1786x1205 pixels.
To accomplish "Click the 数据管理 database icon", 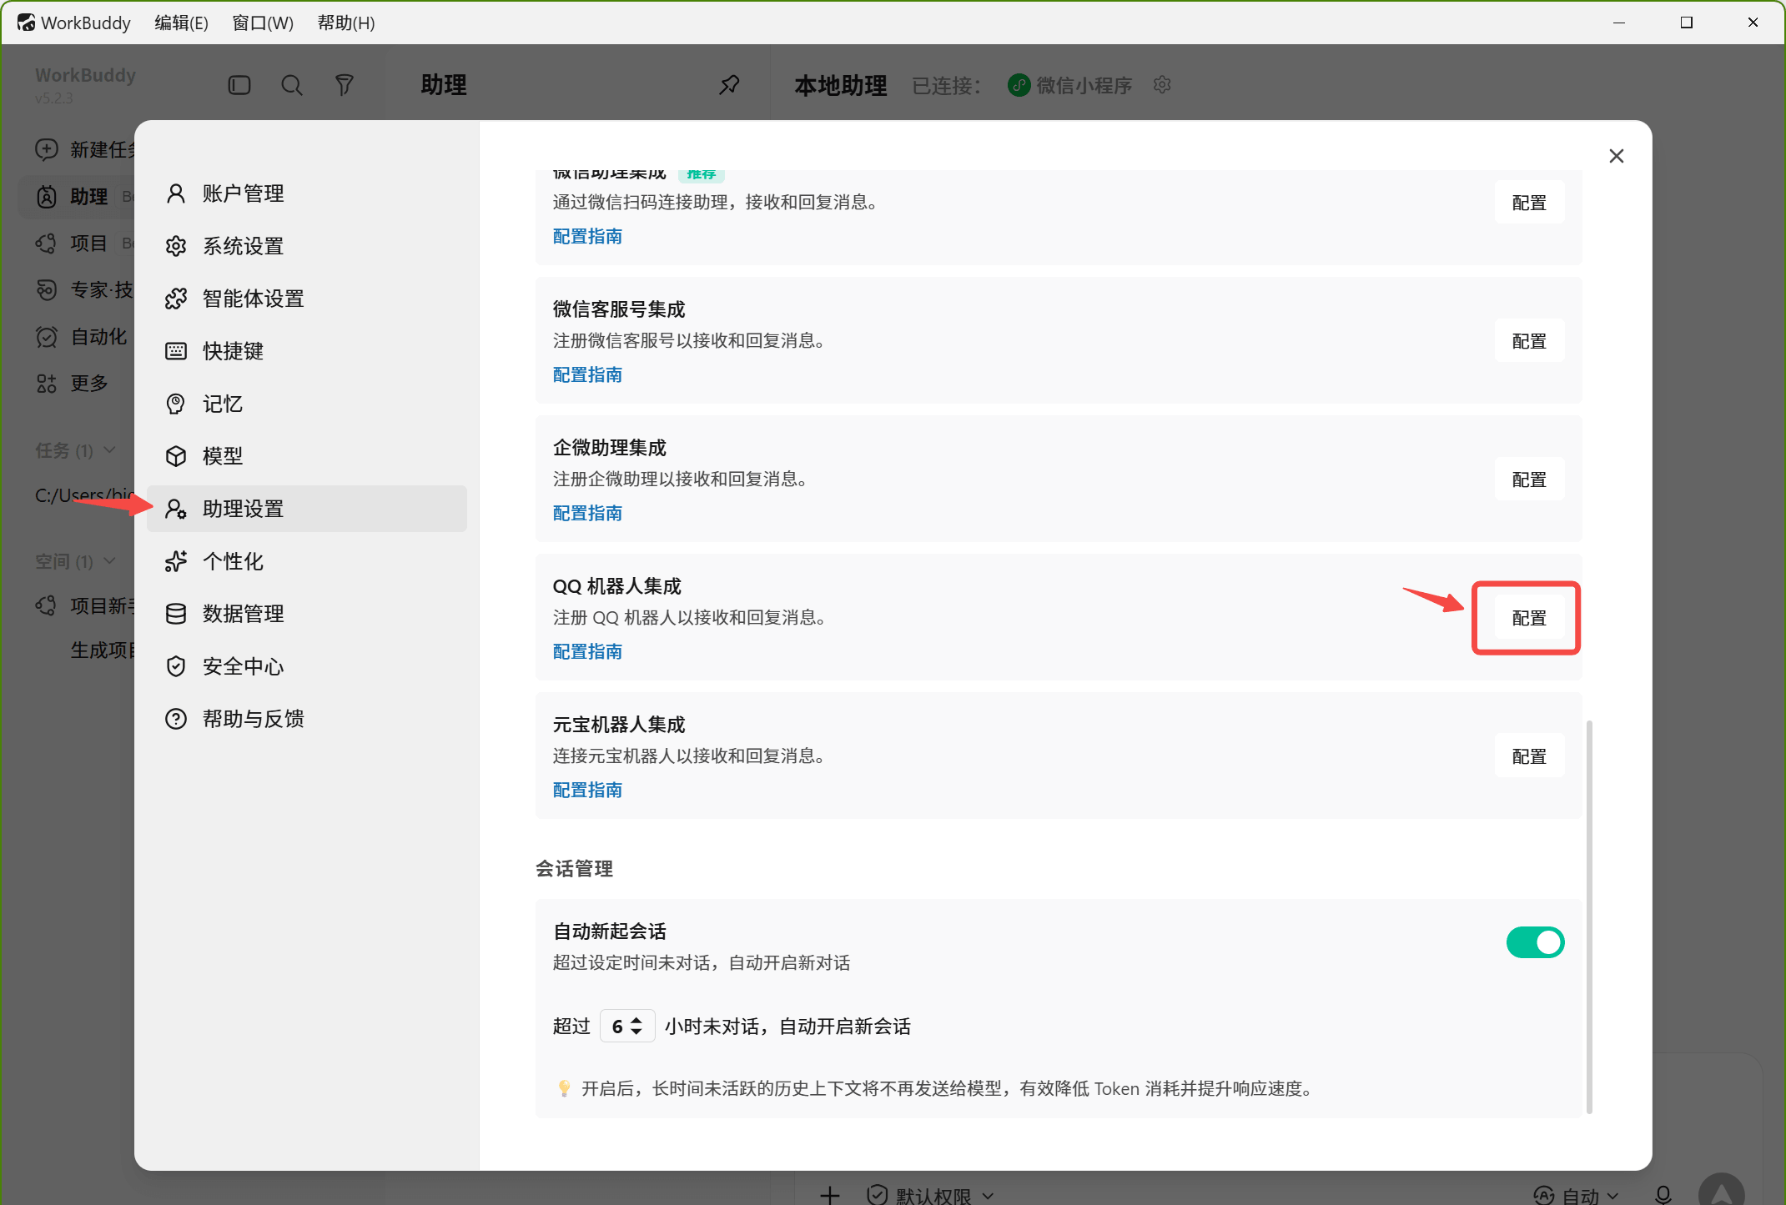I will 176,614.
